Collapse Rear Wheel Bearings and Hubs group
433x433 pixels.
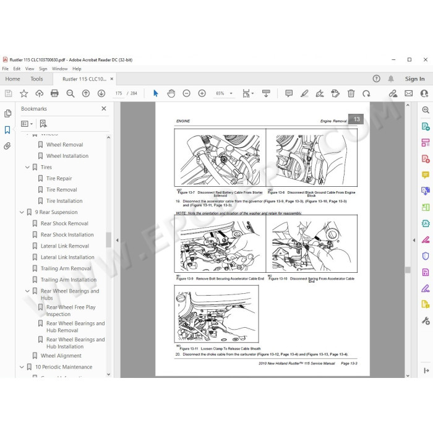pos(27,291)
